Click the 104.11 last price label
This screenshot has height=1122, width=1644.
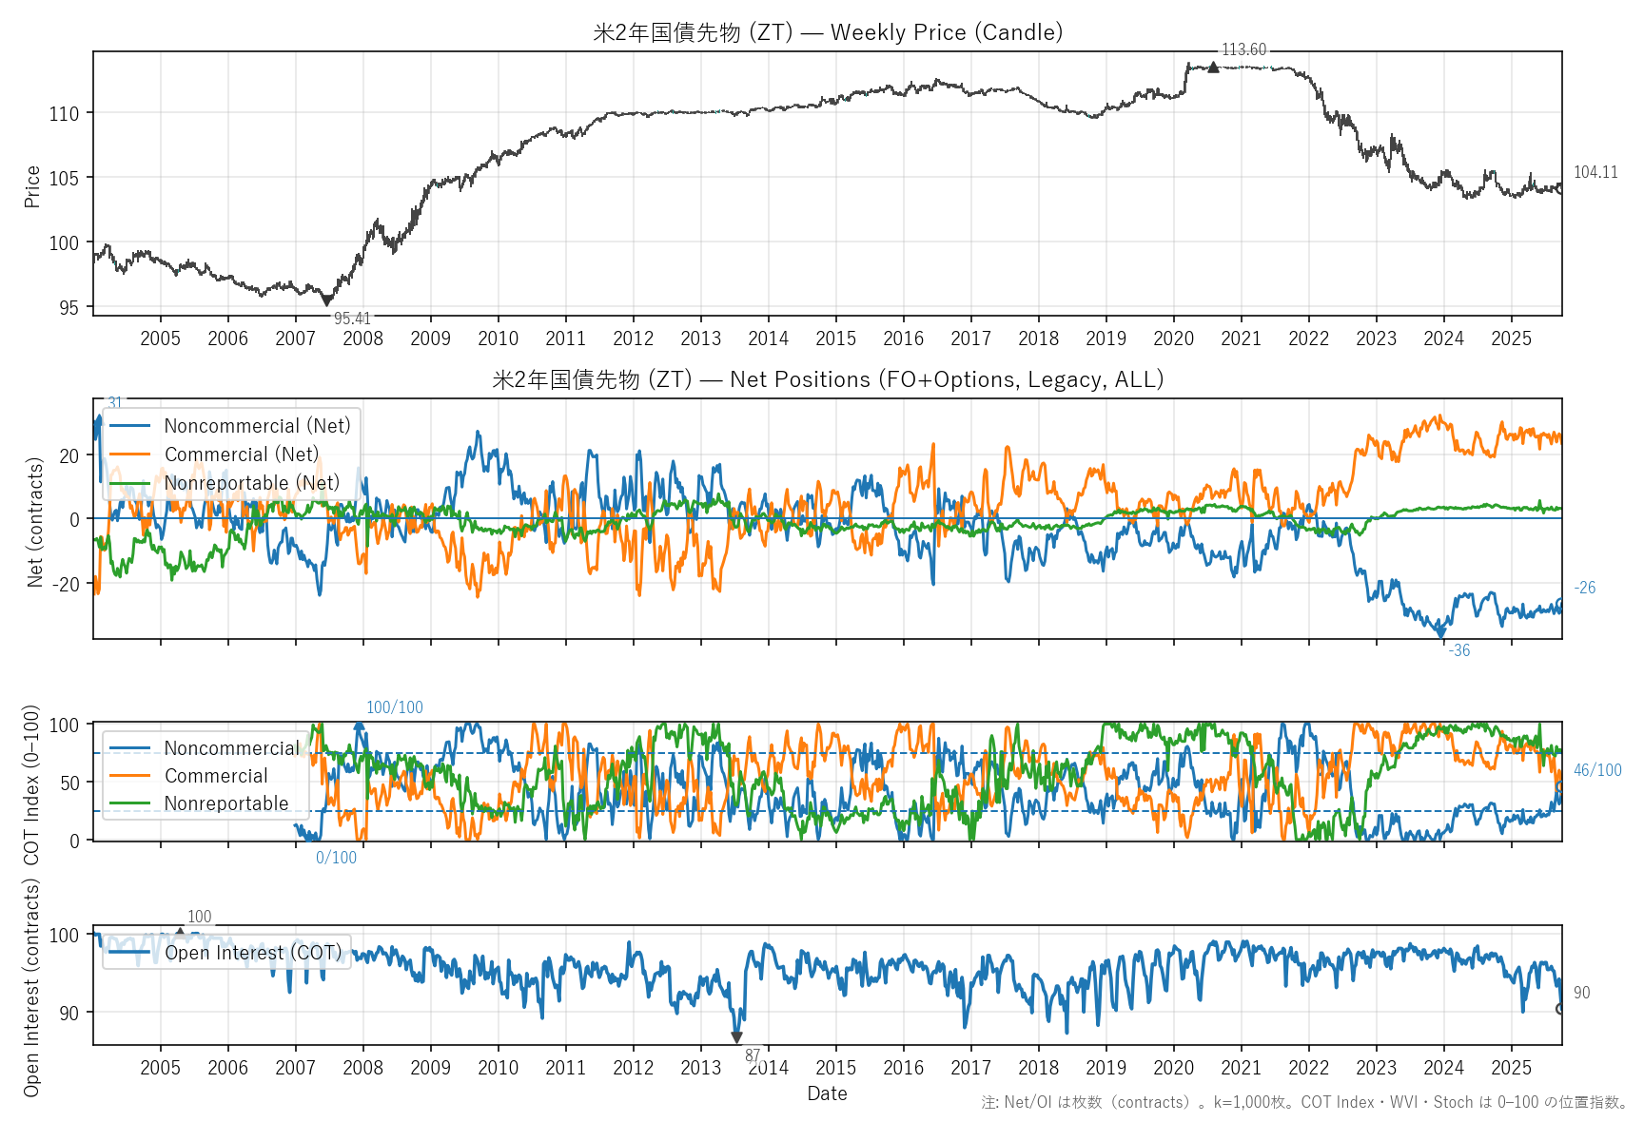tap(1595, 172)
